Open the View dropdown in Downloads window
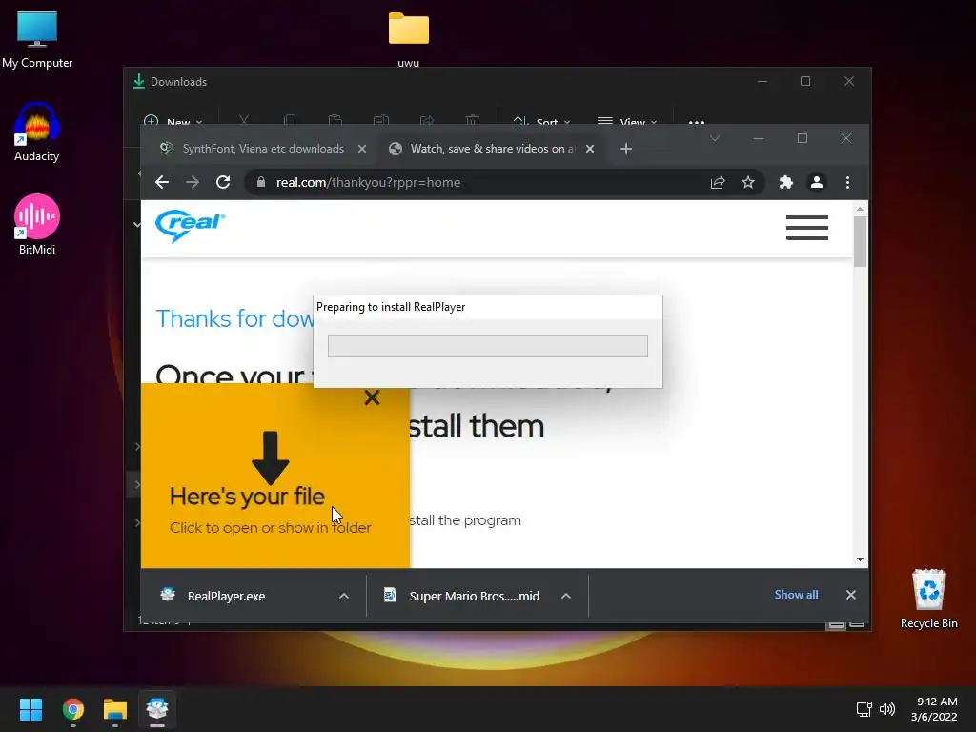This screenshot has height=732, width=976. pos(627,121)
